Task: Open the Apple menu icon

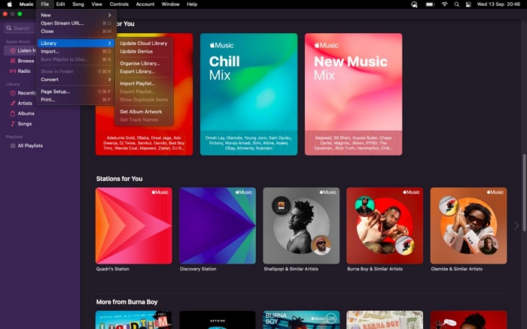Action: [x=9, y=5]
